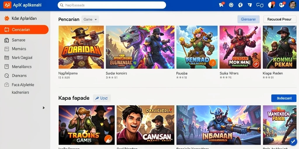Viewport: 299px width, 149px height.
Task: Click the Kapa fapade section heading
Action: pyautogui.click(x=74, y=98)
